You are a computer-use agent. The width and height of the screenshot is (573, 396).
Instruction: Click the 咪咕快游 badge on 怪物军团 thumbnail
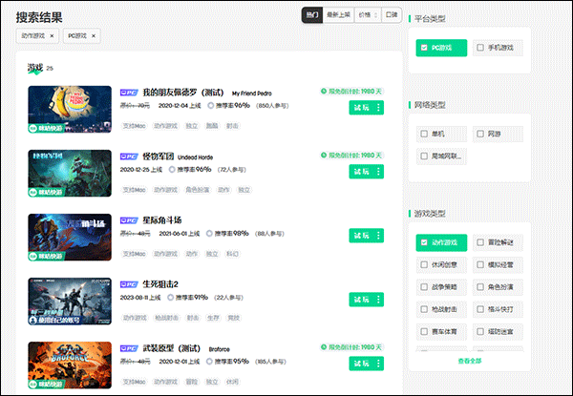(x=46, y=192)
